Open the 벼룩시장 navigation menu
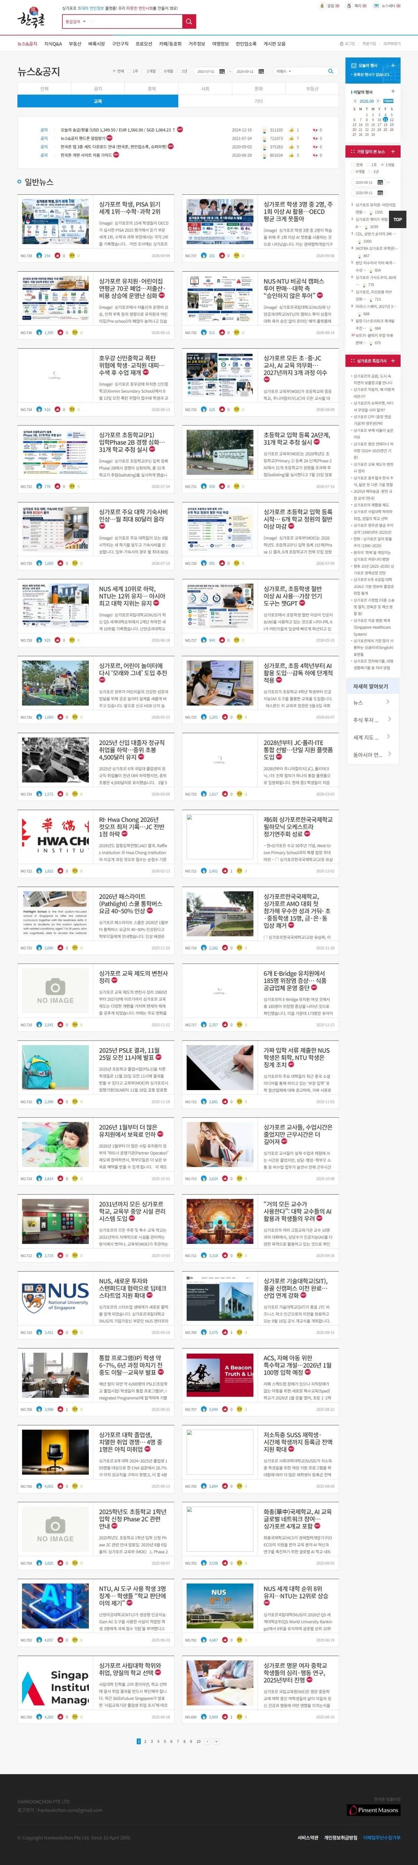Image resolution: width=418 pixels, height=1865 pixels. [x=96, y=44]
